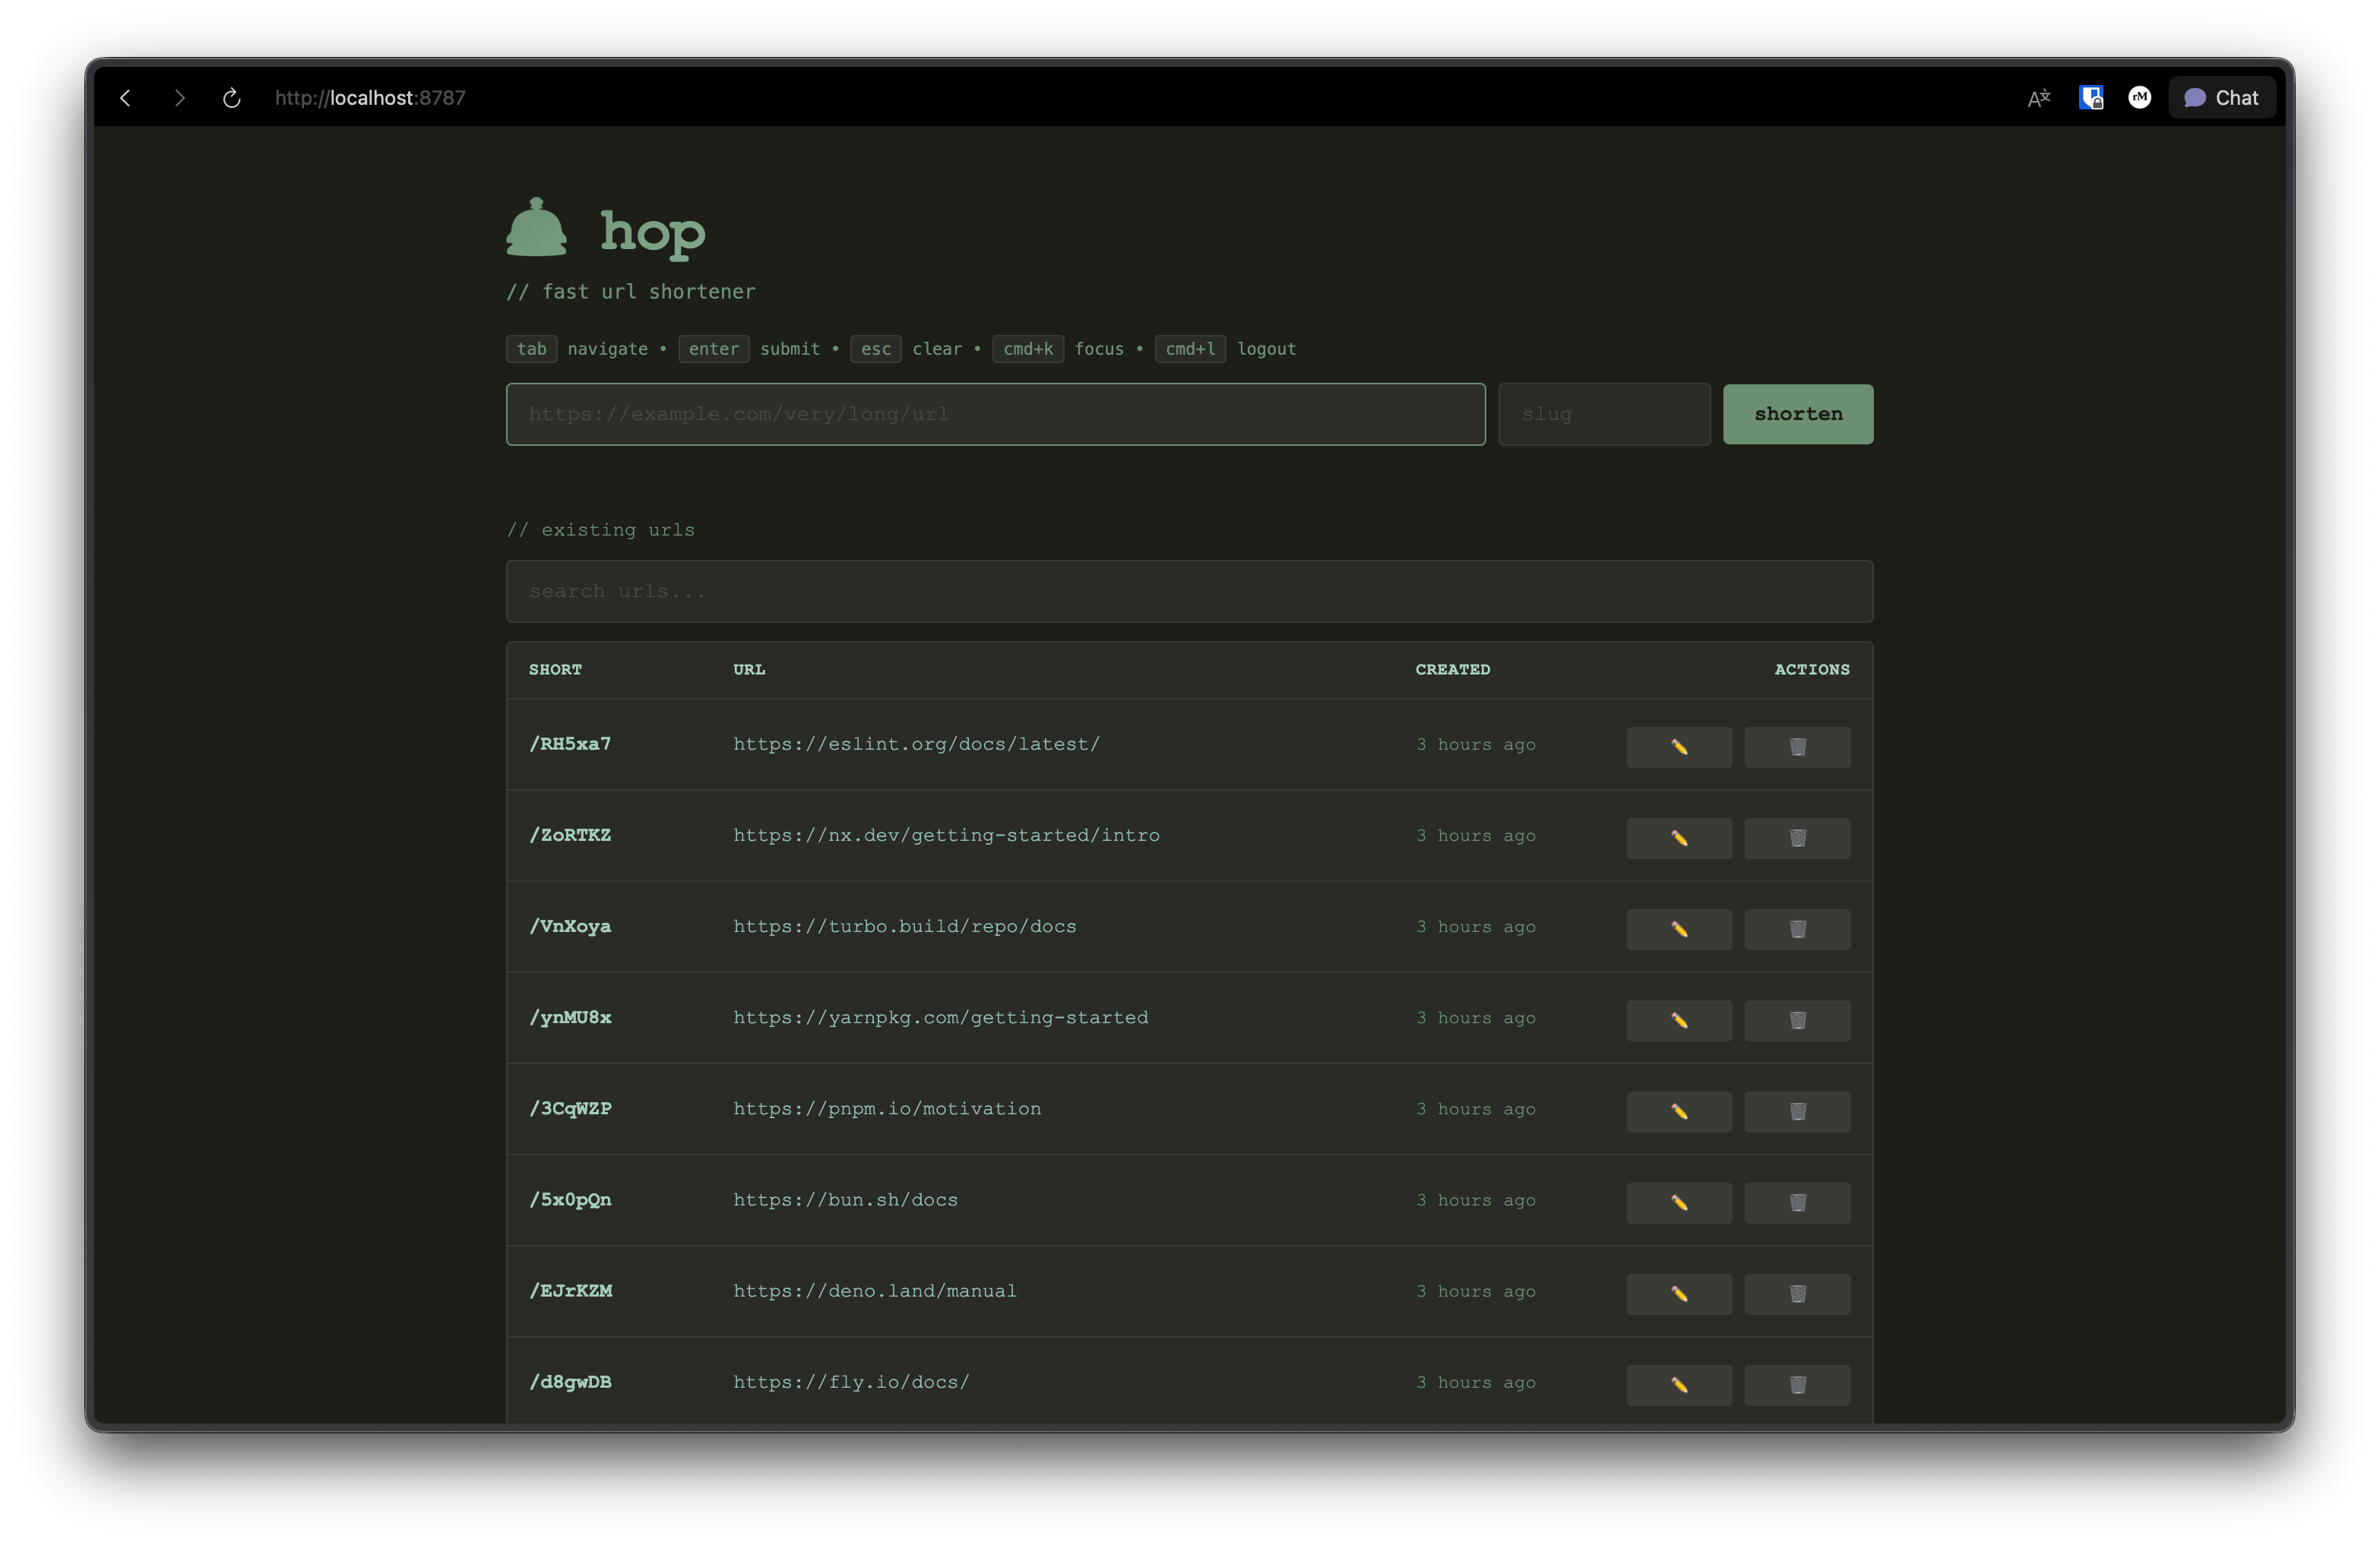
Task: Click the browser back arrow
Action: [x=125, y=97]
